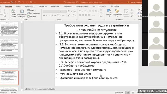Switch to the Вид tab

pyautogui.click(x=94, y=6)
